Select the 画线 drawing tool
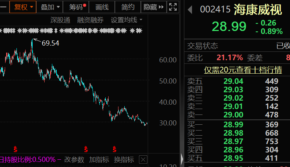The image size is (290, 167). click(102, 7)
